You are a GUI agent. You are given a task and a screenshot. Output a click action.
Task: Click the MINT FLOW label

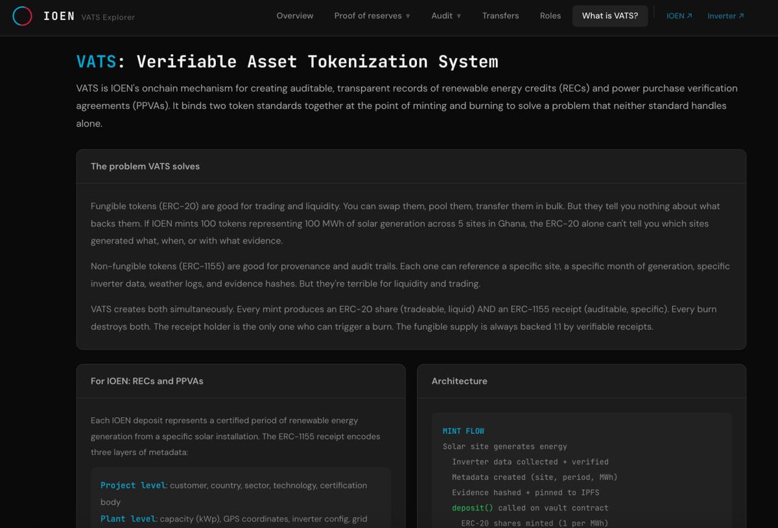(x=464, y=431)
